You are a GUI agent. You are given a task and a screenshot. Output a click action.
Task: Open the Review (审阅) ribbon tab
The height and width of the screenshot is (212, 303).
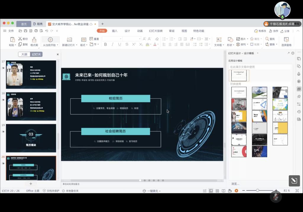172,31
